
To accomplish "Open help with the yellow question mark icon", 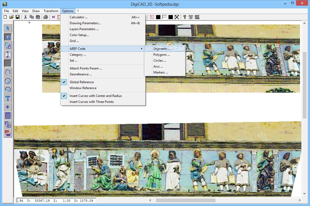I will pos(184,17).
